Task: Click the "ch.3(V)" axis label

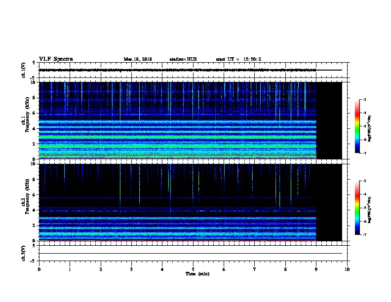Action: pos(23,253)
